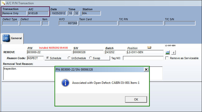
Task: Click the dialog message about Open Defect
Action: [x=106, y=83]
